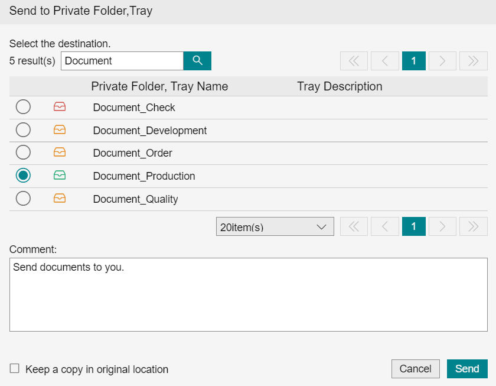
Task: Select the Document_Quality radio button
Action: click(23, 199)
